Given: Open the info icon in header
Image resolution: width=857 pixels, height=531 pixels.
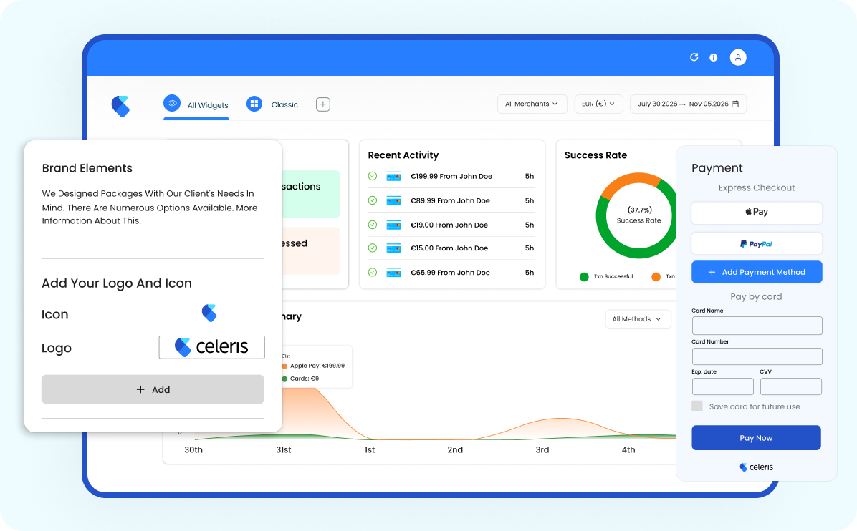Looking at the screenshot, I should (x=713, y=57).
